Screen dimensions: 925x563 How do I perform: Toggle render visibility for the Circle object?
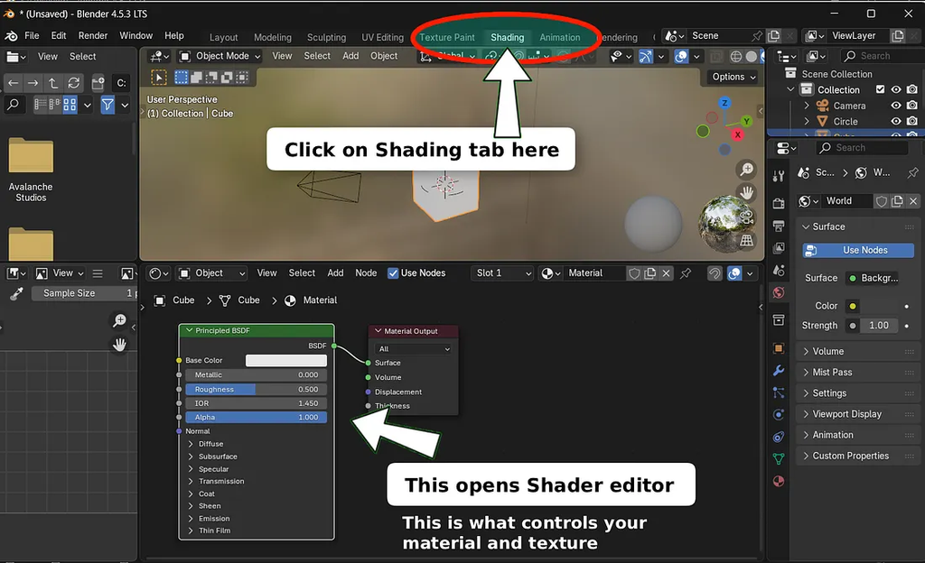click(912, 121)
